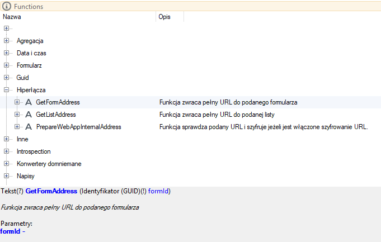Click the blue formId parameter in signature line
The height and width of the screenshot is (242, 381).
pos(158,191)
